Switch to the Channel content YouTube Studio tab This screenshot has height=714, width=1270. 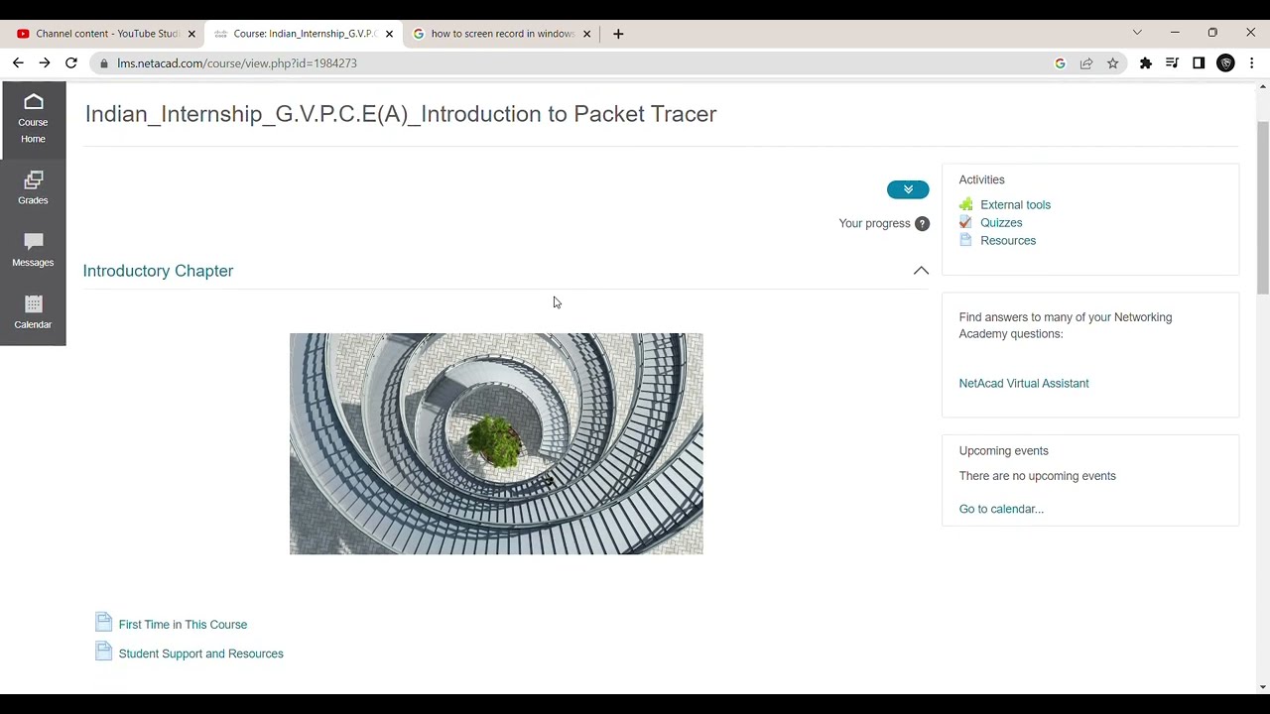pos(106,34)
